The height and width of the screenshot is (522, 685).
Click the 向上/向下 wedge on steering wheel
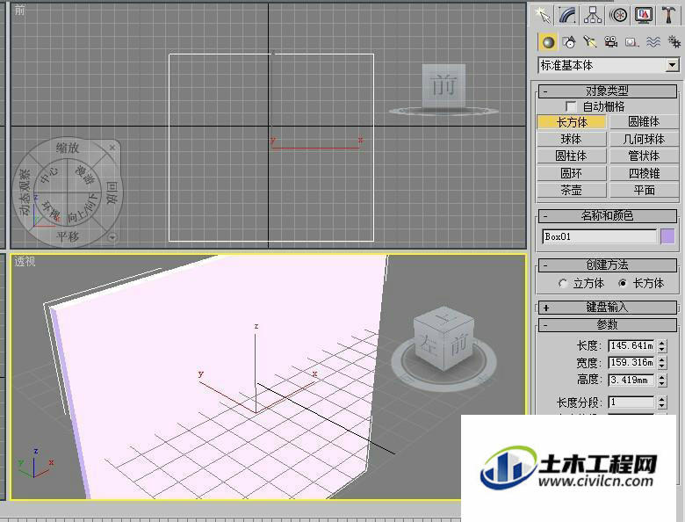click(x=83, y=208)
